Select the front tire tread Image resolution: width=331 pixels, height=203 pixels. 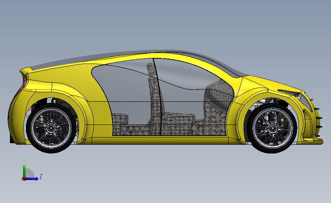pos(273,150)
